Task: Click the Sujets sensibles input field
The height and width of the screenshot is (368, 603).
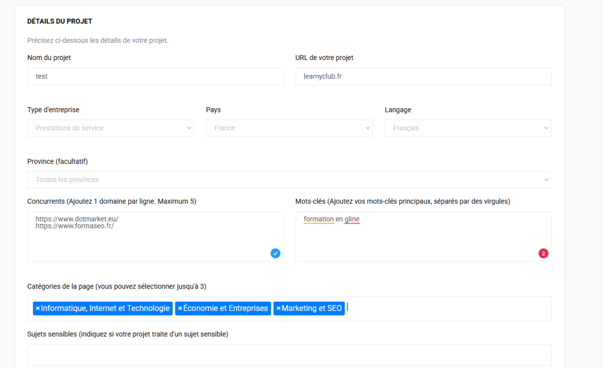Action: 289,355
